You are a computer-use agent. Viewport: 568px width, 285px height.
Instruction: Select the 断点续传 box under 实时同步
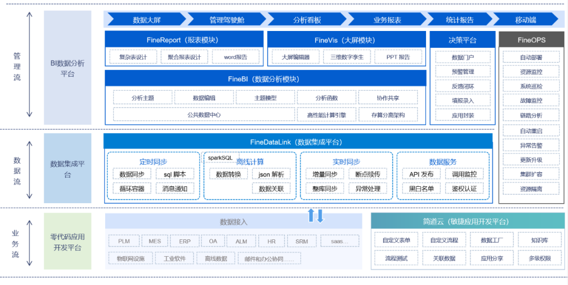click(x=368, y=174)
